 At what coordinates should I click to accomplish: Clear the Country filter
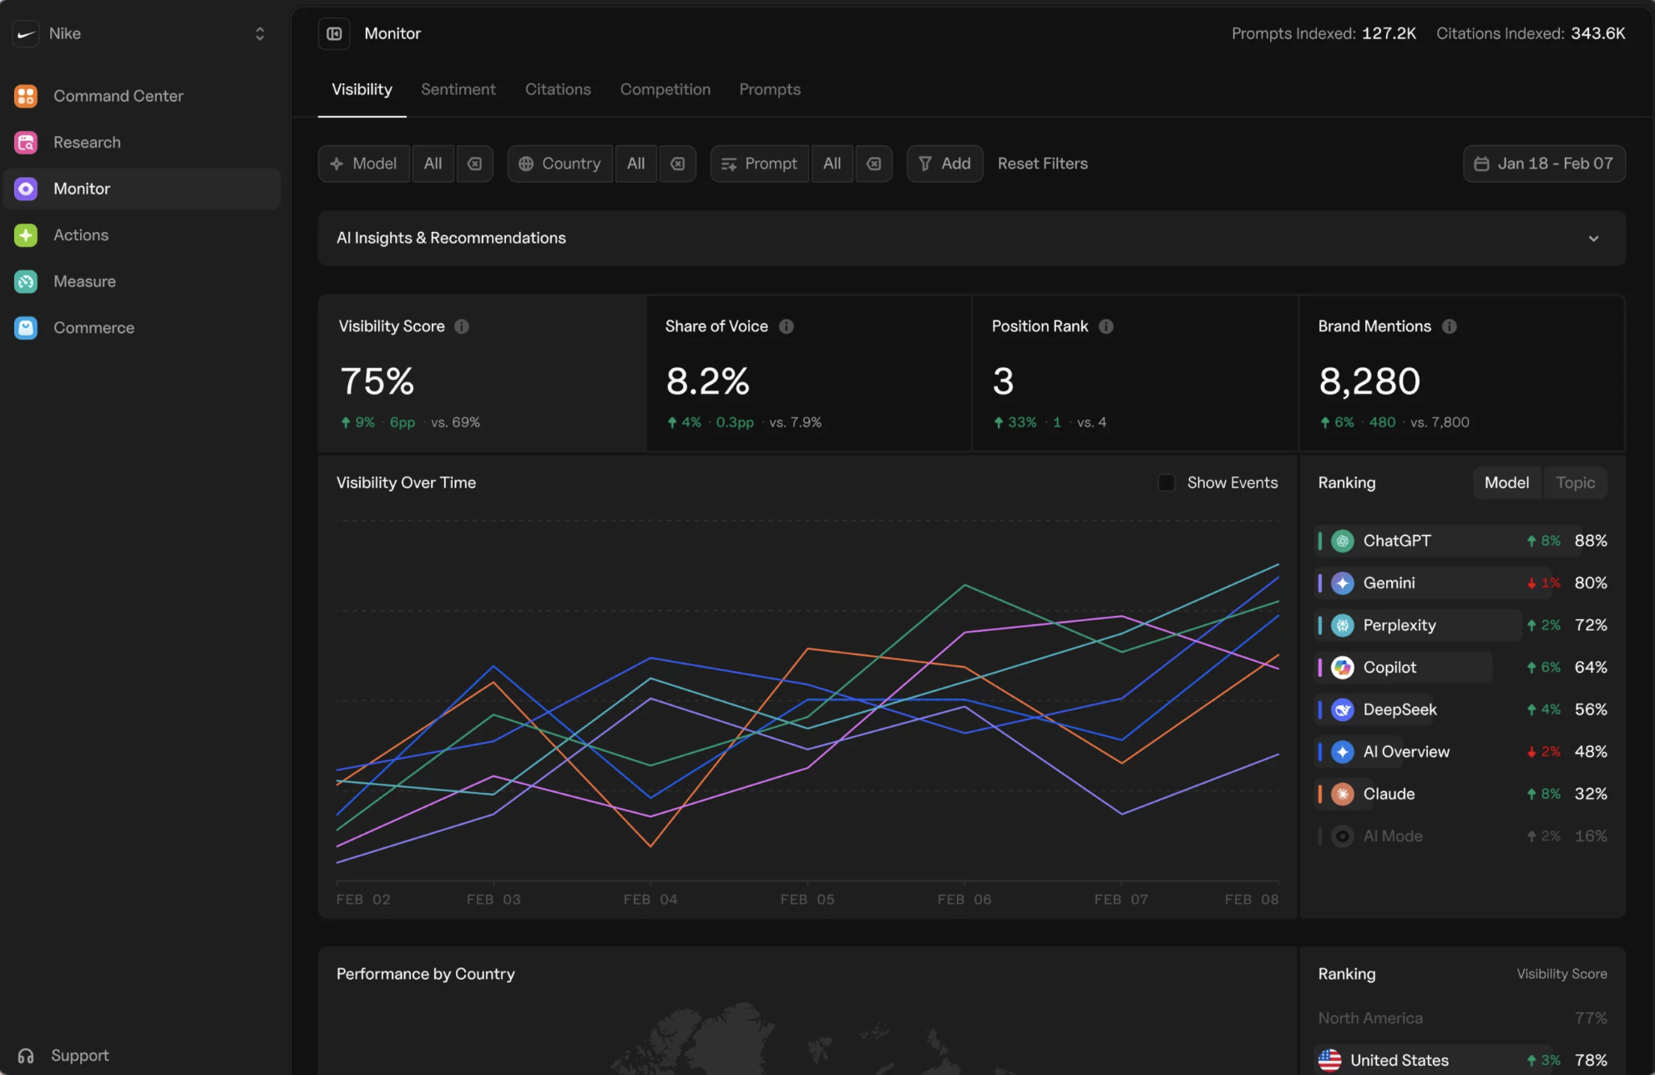[x=678, y=164]
